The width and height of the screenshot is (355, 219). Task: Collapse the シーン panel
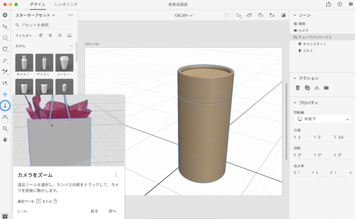[295, 15]
